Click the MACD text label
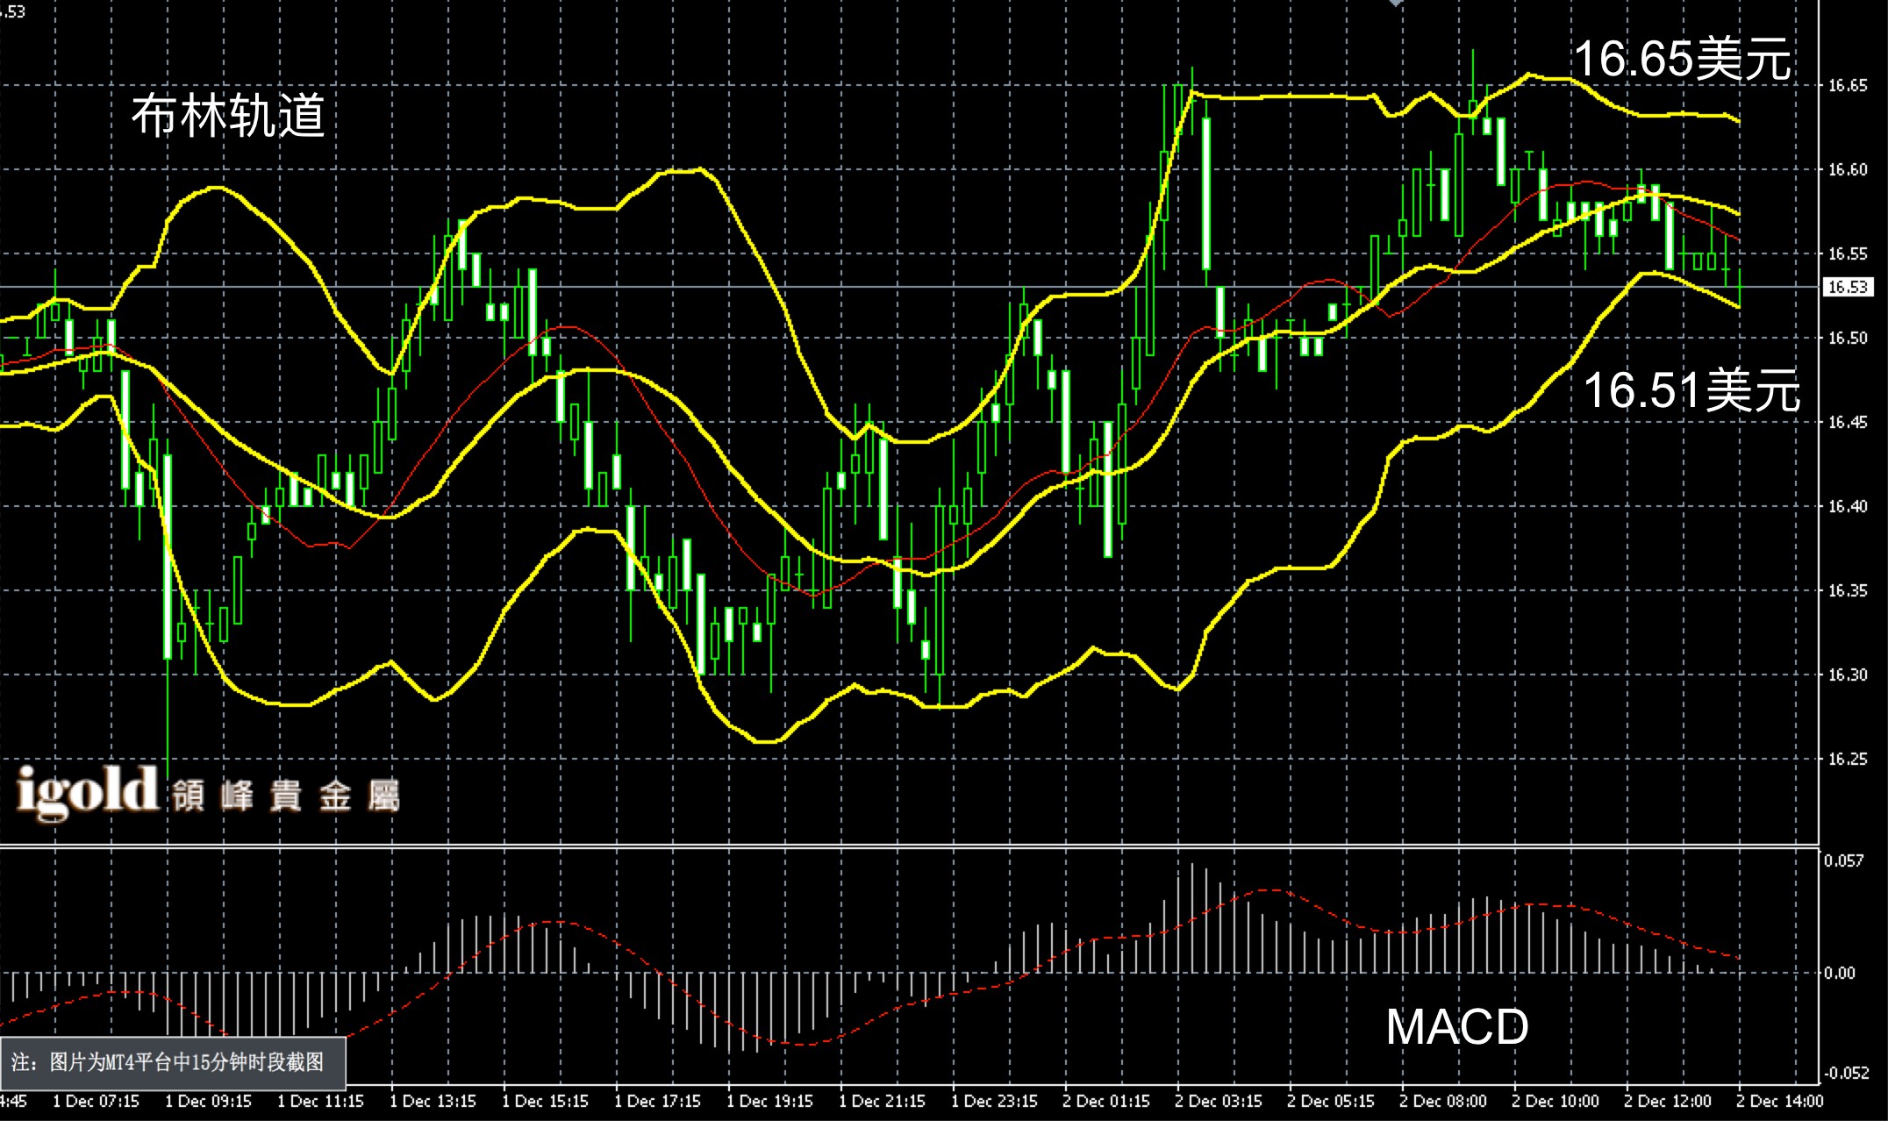 click(x=1456, y=1026)
